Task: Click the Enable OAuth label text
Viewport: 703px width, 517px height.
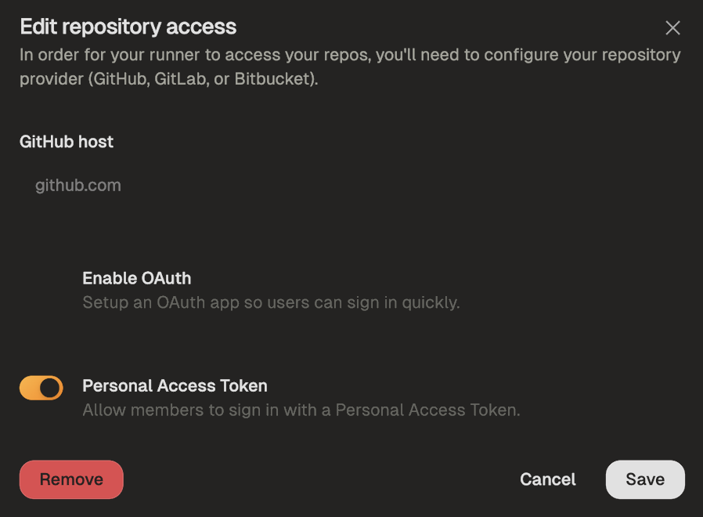Action: [x=136, y=278]
